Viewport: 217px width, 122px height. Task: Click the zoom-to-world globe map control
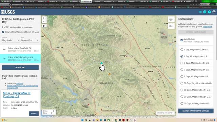click(x=44, y=26)
